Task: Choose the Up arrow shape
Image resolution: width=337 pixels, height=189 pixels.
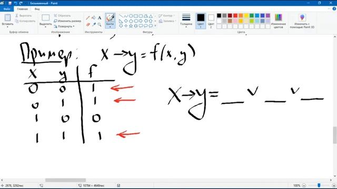Action: pyautogui.click(x=151, y=21)
